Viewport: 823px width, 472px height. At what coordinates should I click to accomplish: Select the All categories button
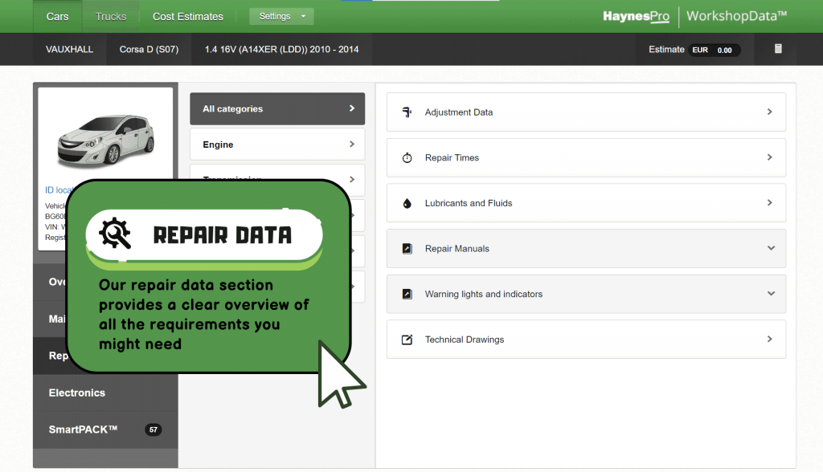tap(276, 109)
